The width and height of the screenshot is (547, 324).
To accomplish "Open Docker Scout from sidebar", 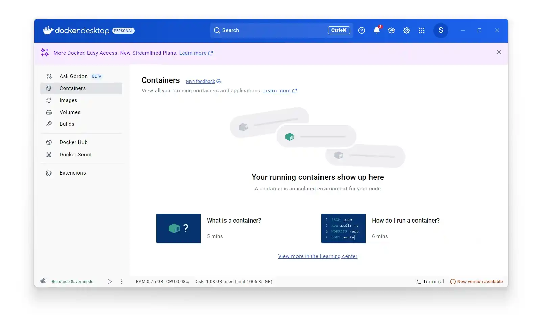I will coord(75,155).
